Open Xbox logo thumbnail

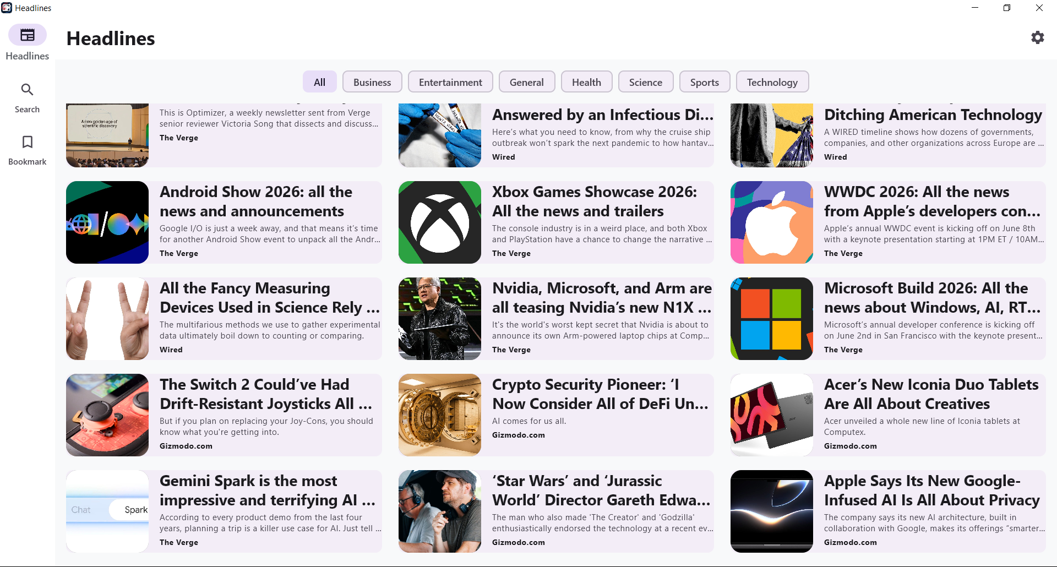click(x=440, y=222)
